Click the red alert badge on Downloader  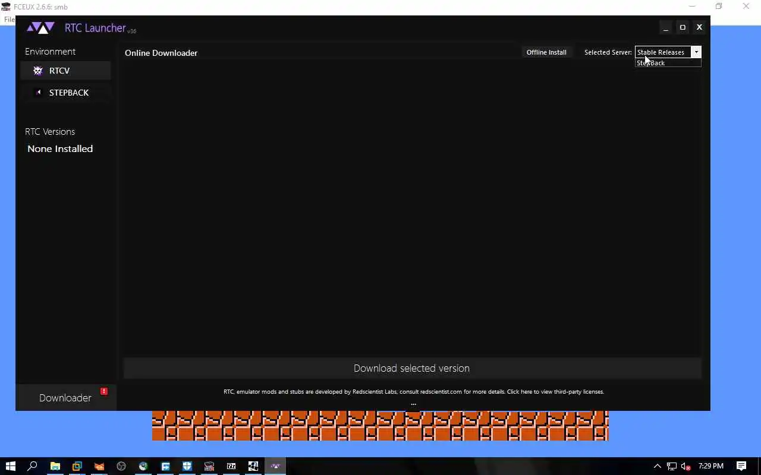click(x=104, y=391)
